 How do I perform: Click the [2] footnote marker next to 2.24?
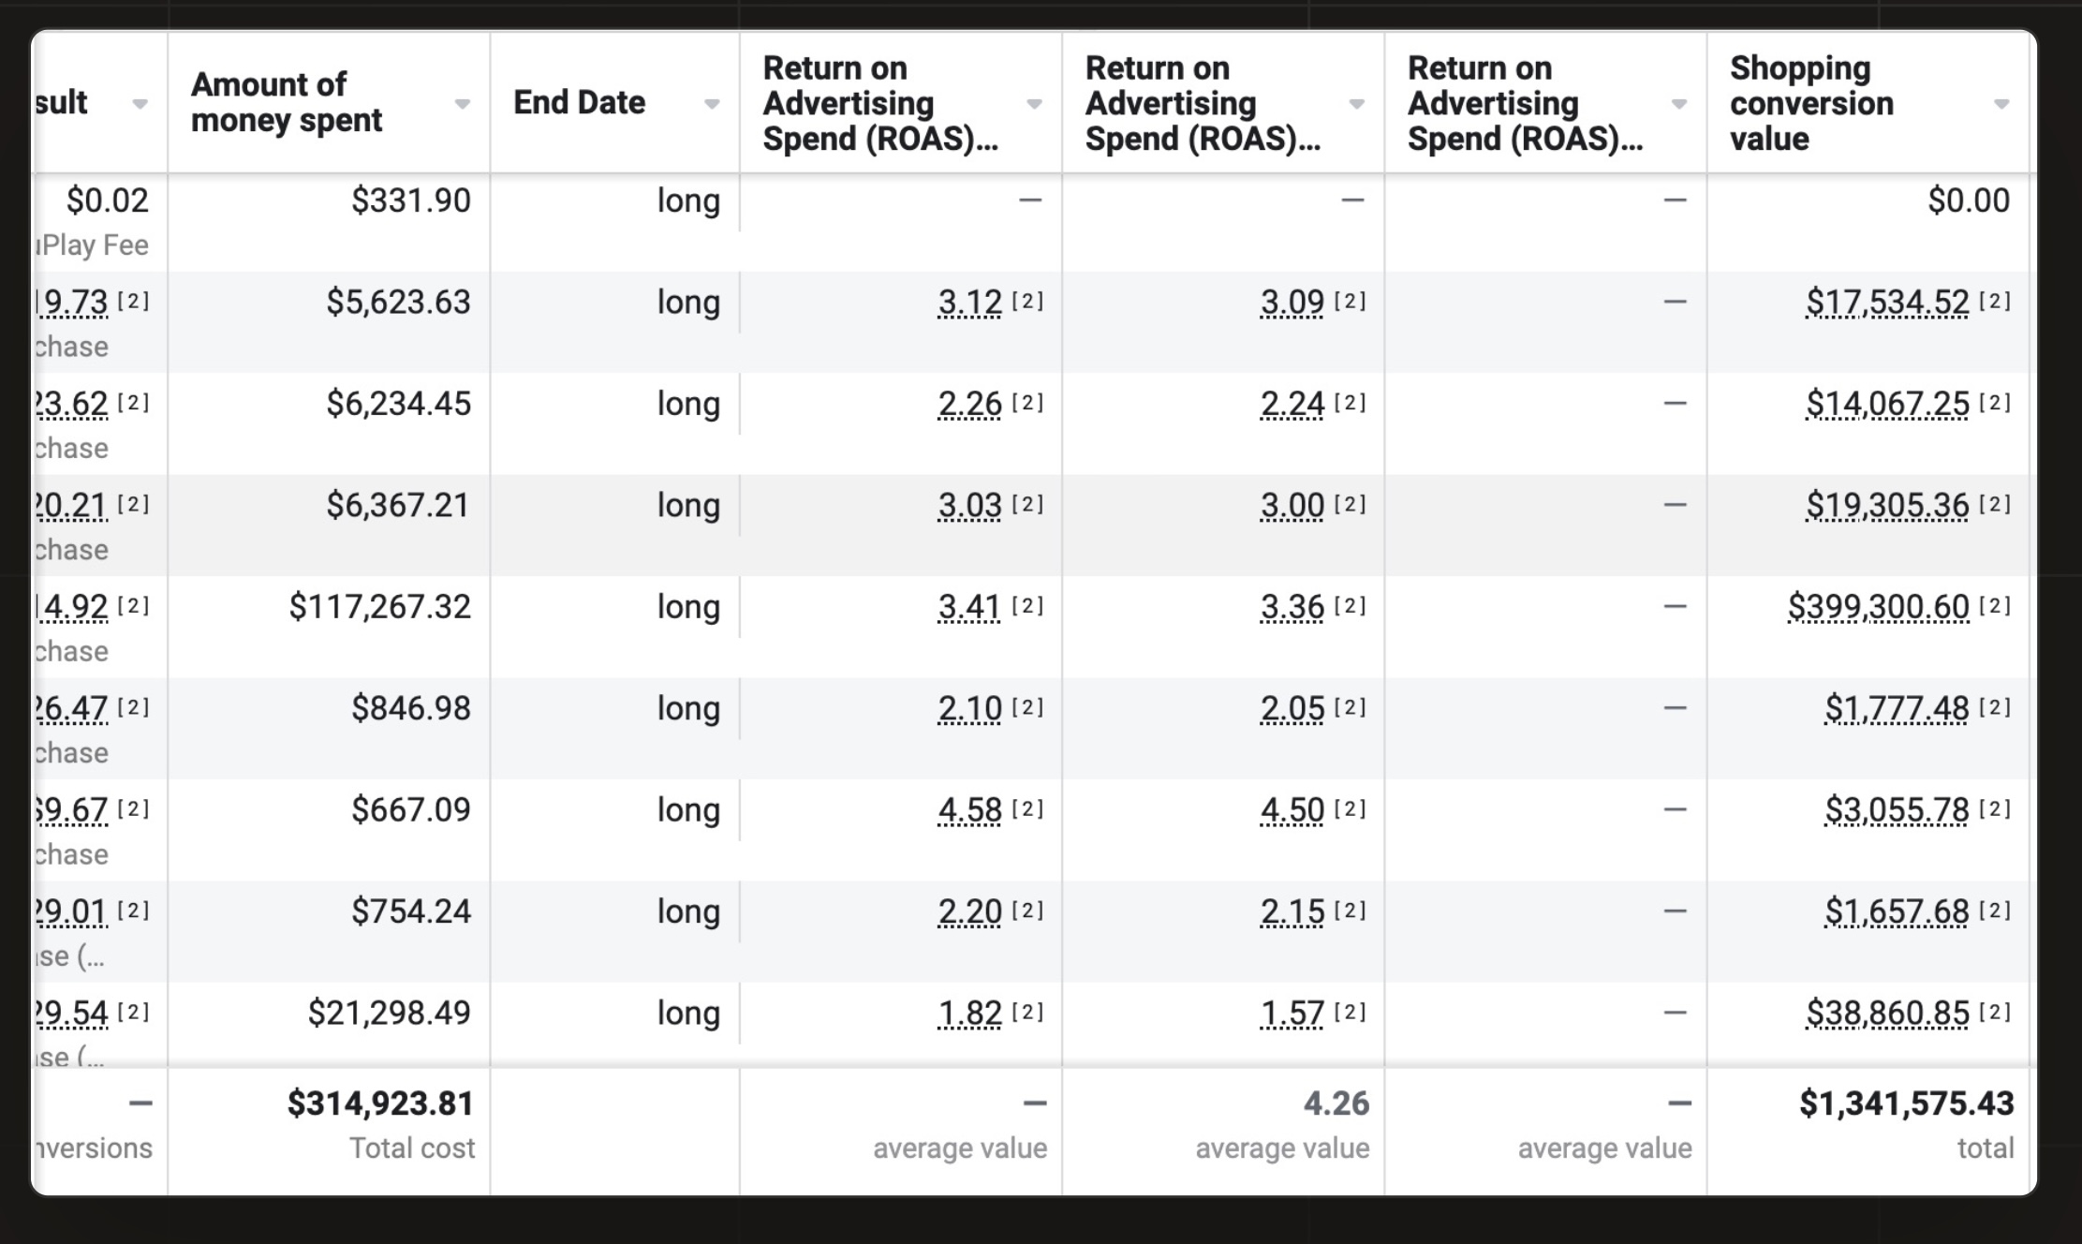[x=1350, y=403]
